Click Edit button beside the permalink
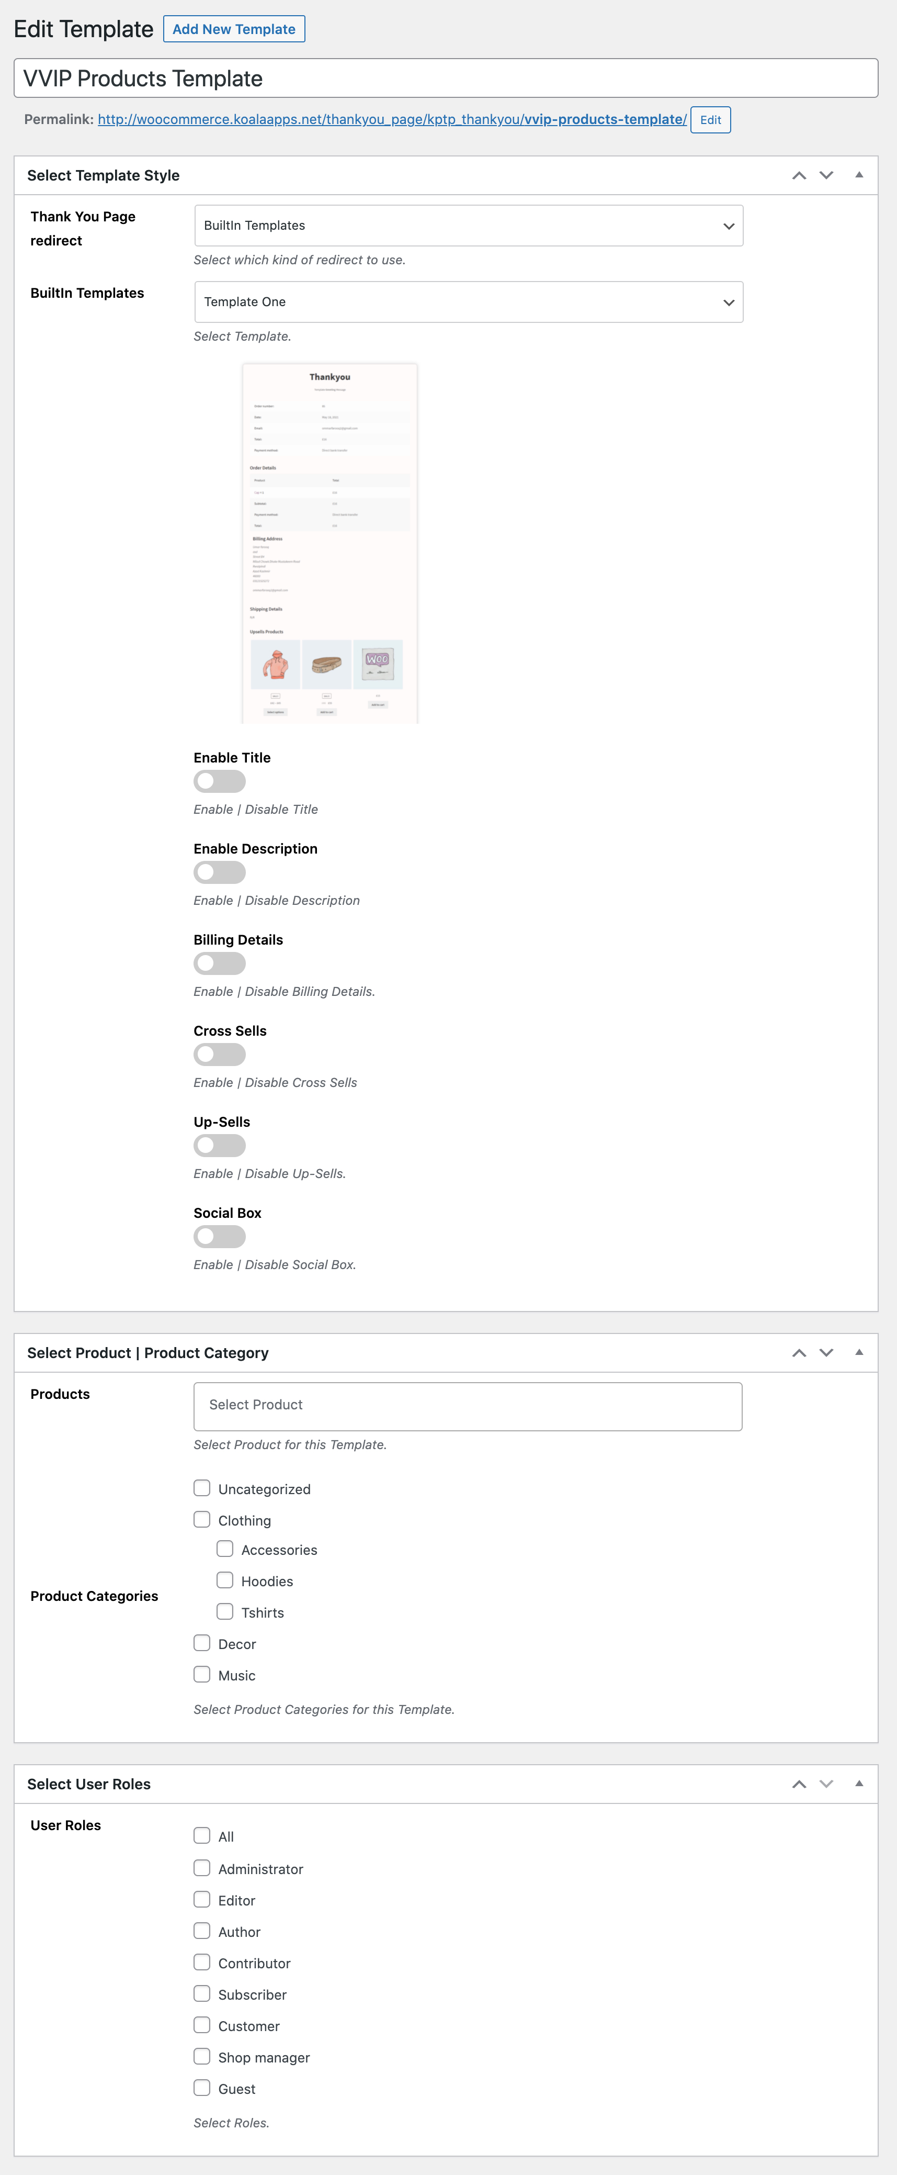 710,120
